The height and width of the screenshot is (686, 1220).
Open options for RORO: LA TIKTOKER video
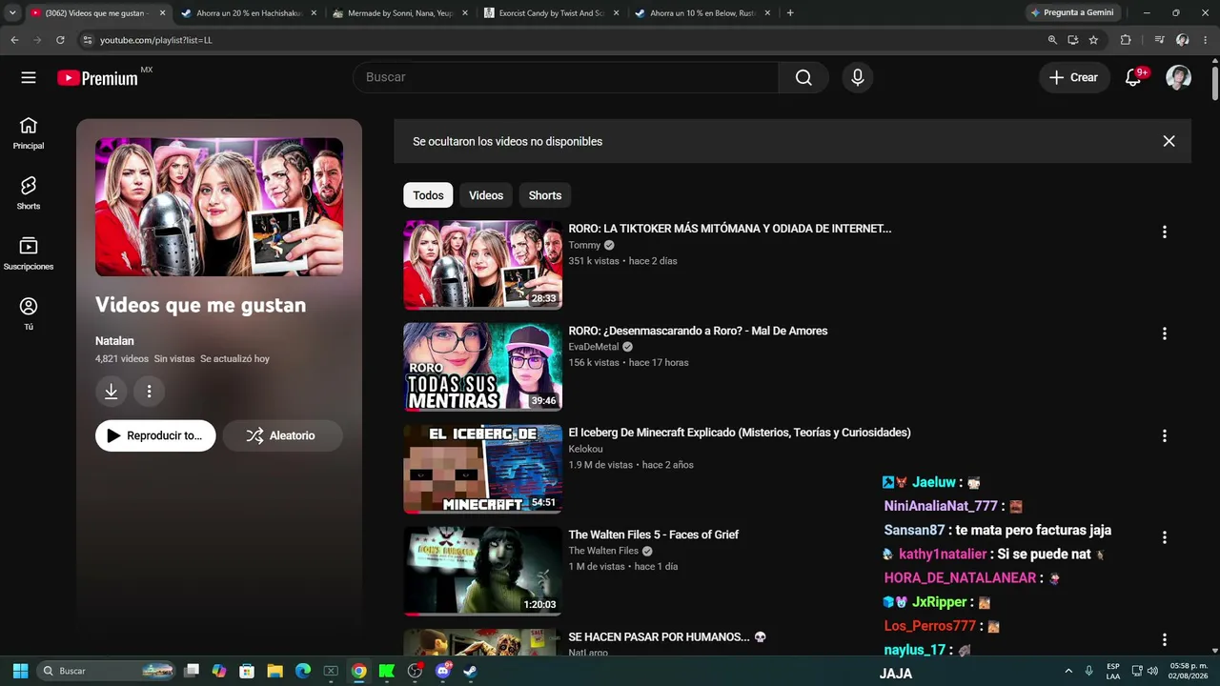click(1164, 232)
